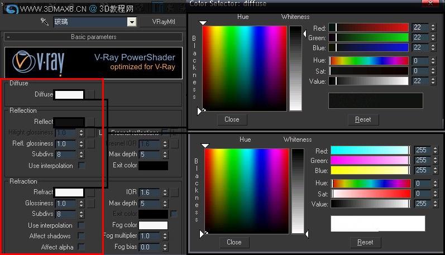The height and width of the screenshot is (255, 445).
Task: Click the white color preview box
Action: coord(378,224)
